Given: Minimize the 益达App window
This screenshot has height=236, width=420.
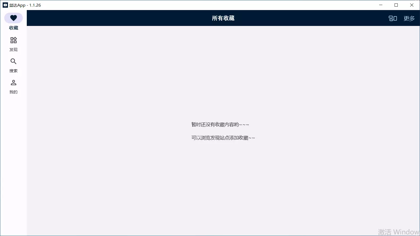Looking at the screenshot, I should point(381,5).
